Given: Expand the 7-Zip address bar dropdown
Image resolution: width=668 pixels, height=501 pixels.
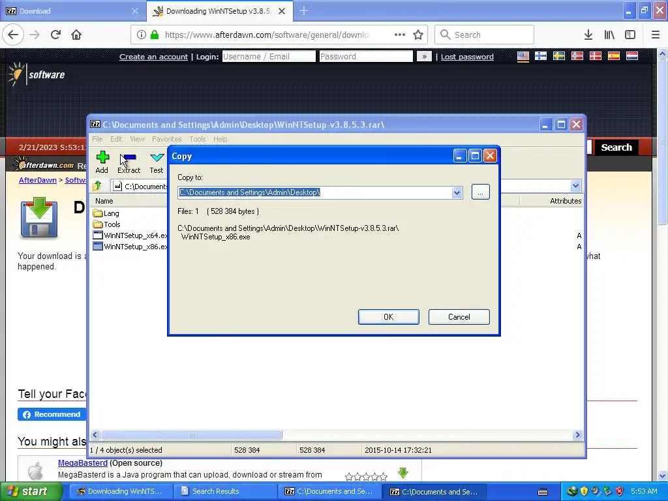Looking at the screenshot, I should [575, 186].
